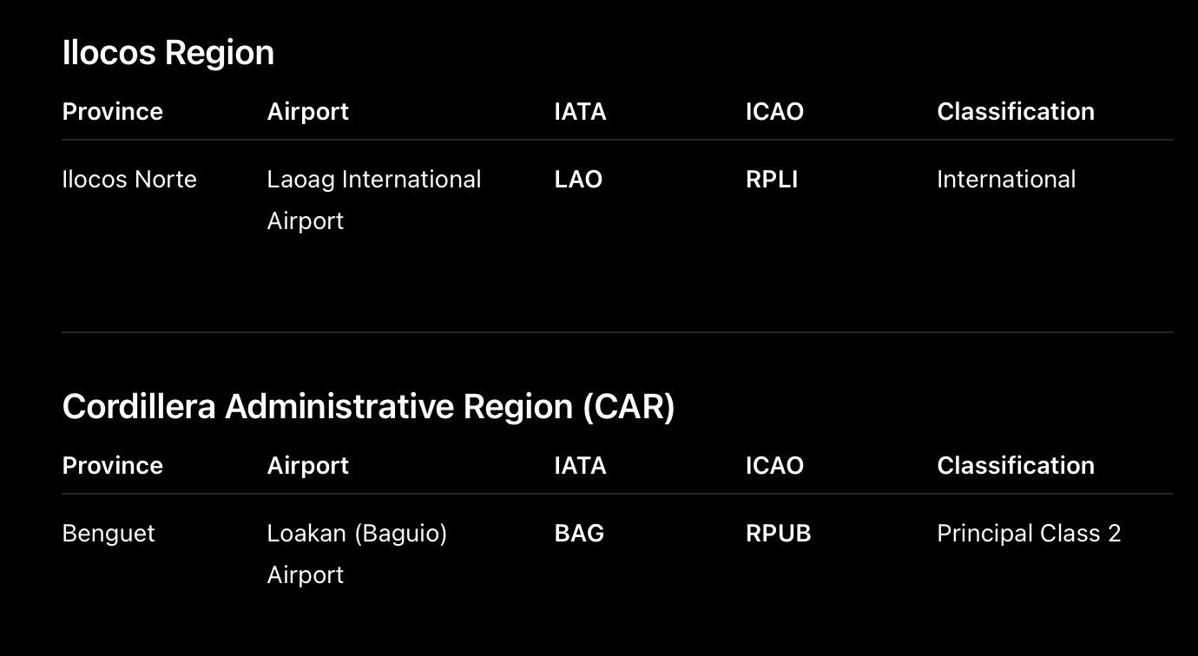Select the RPLI ICAO code
The height and width of the screenshot is (656, 1198).
(772, 180)
